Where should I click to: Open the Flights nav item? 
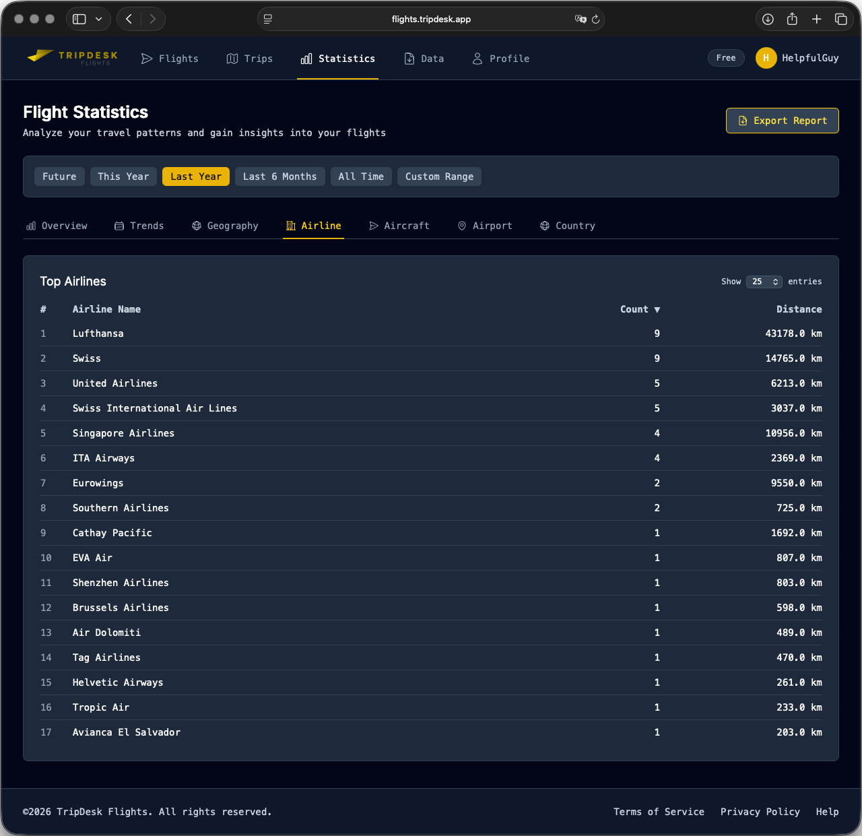pyautogui.click(x=170, y=59)
